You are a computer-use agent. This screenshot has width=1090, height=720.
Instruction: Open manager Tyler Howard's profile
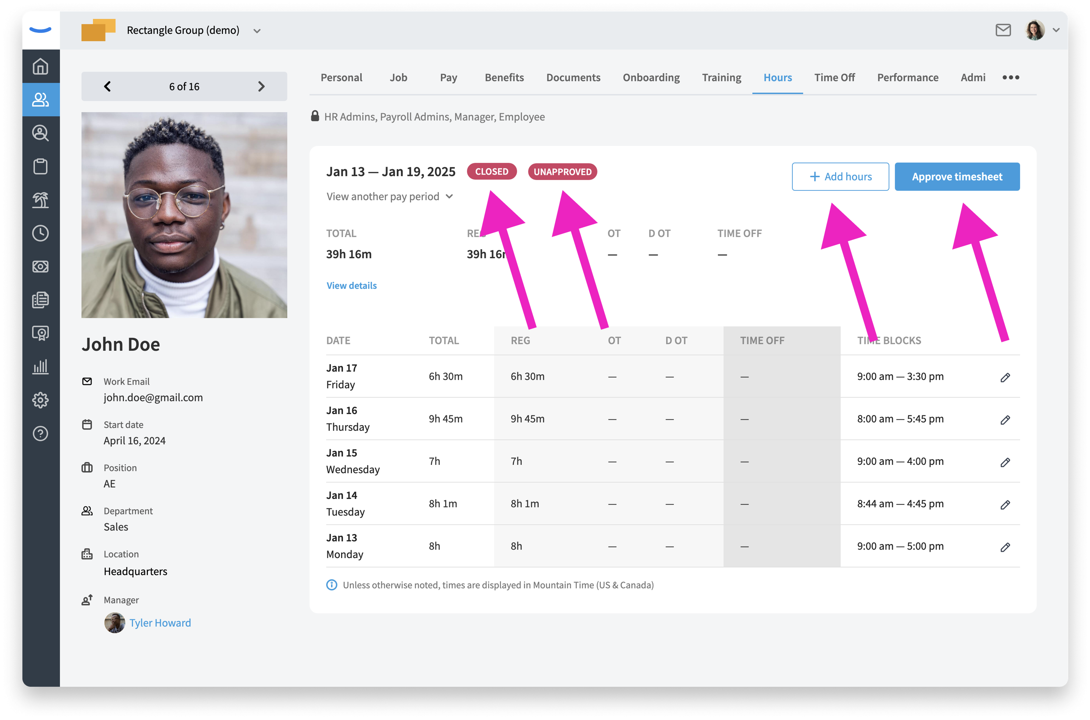[160, 623]
